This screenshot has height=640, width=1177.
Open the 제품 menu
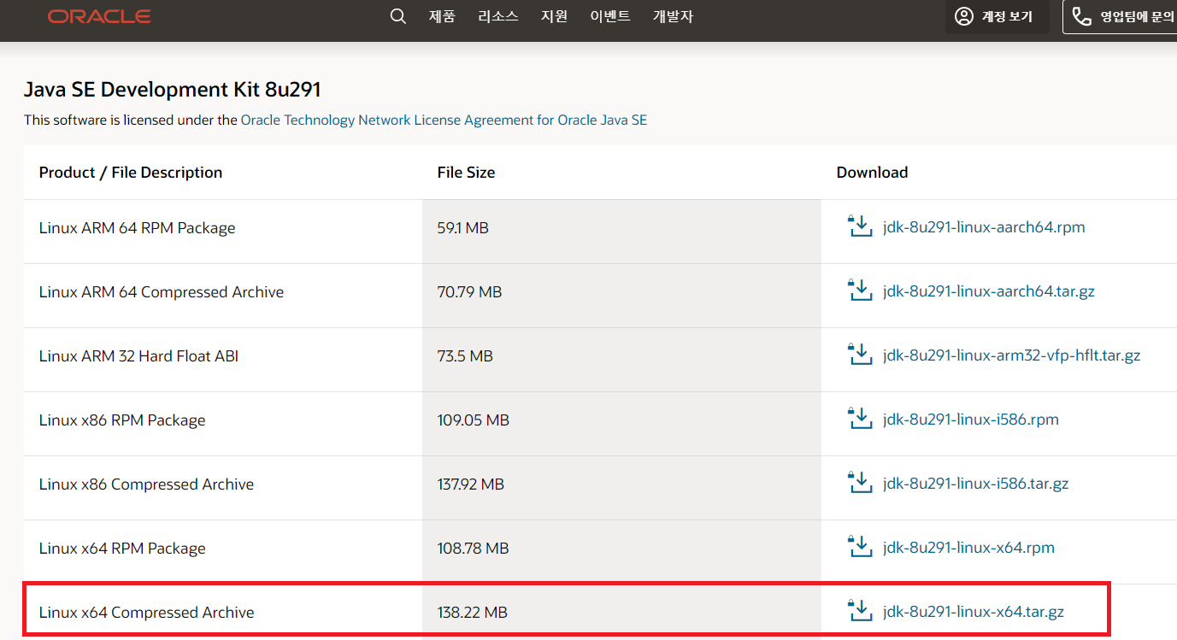[x=442, y=16]
